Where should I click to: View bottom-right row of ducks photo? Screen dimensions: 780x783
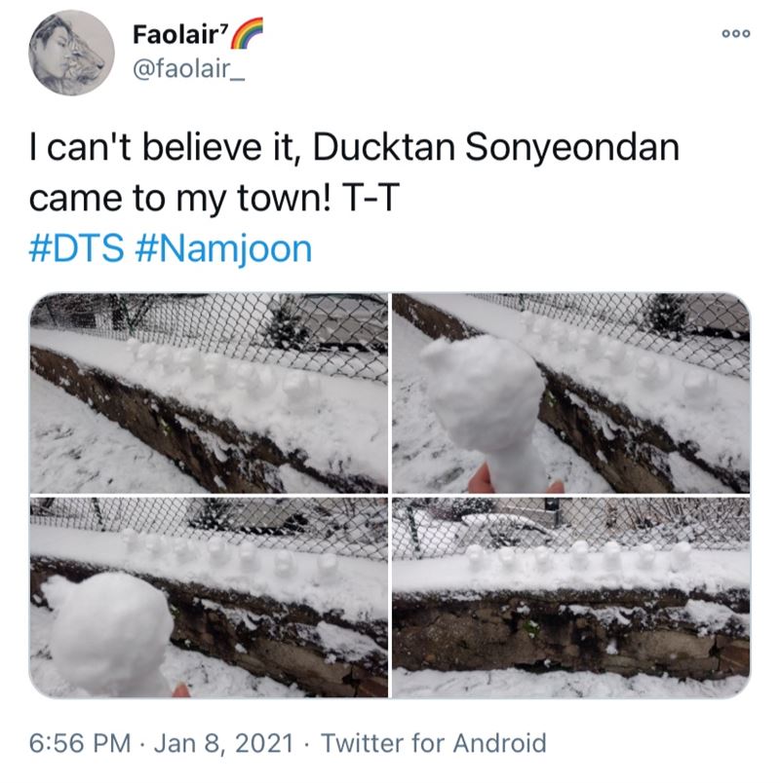pos(571,597)
